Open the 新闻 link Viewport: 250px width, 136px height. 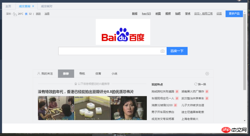(135, 14)
